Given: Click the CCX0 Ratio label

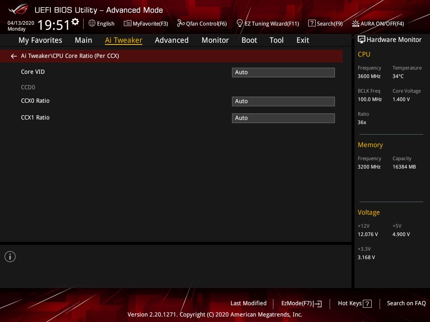Looking at the screenshot, I should [x=35, y=101].
